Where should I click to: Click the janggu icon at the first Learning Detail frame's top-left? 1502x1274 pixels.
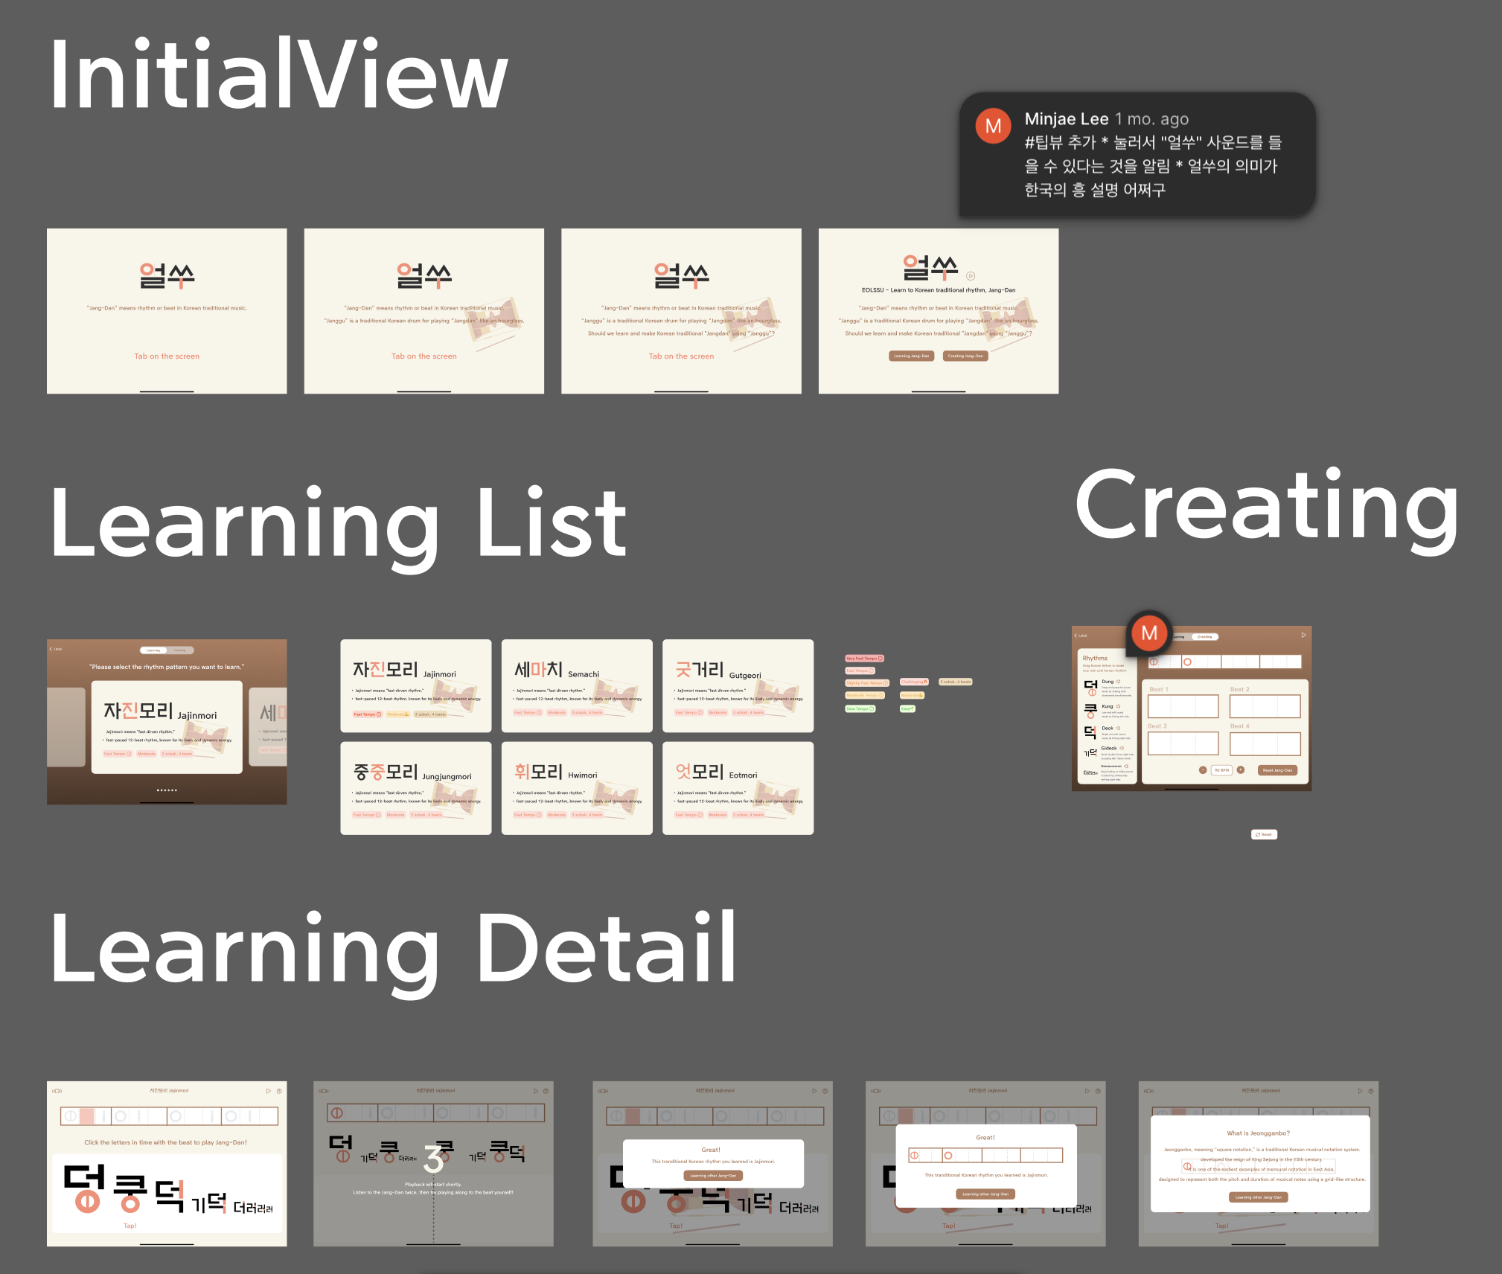point(57,1091)
